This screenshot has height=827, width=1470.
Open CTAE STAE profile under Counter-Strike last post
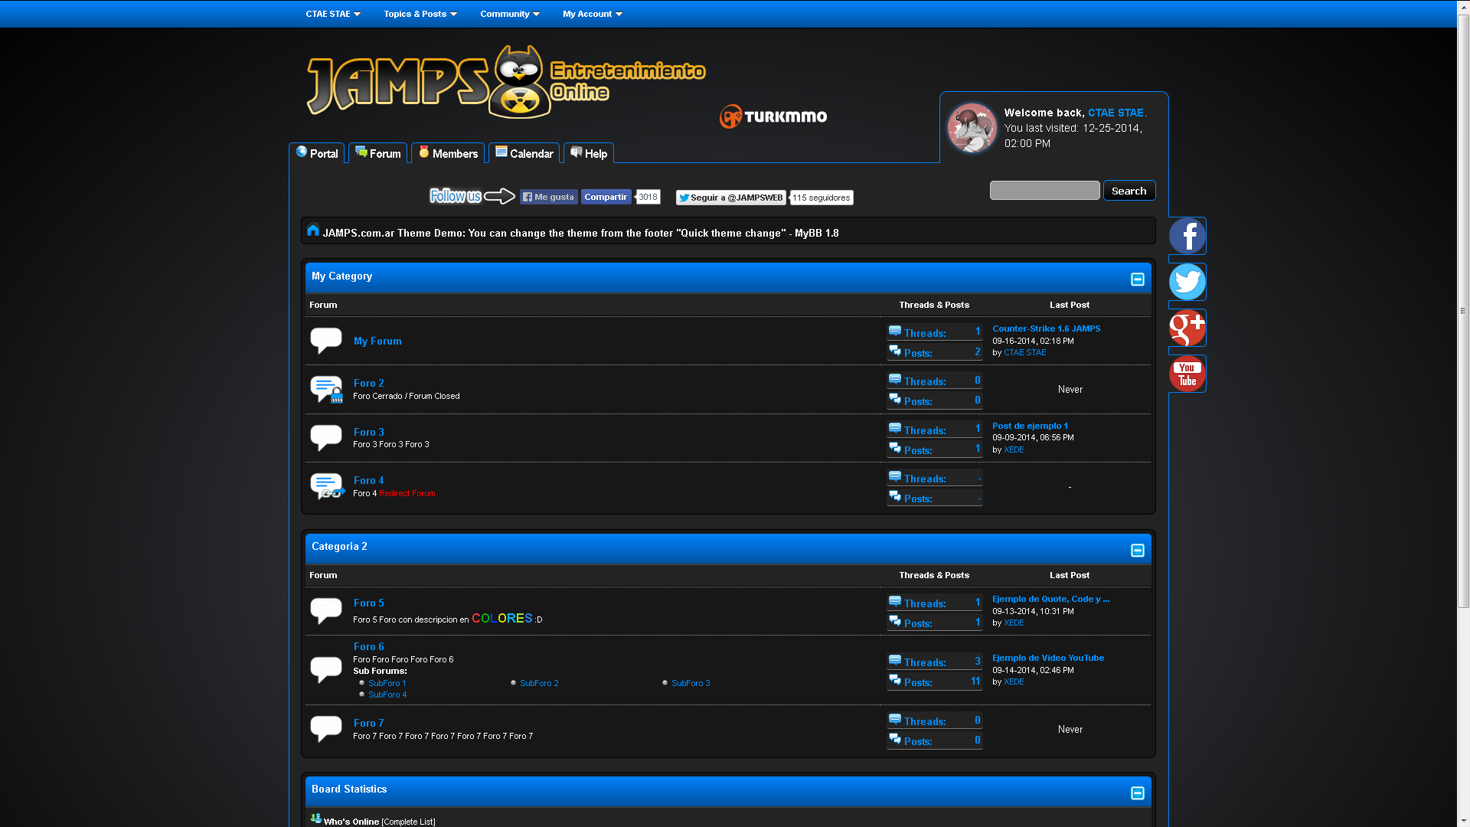point(1024,352)
